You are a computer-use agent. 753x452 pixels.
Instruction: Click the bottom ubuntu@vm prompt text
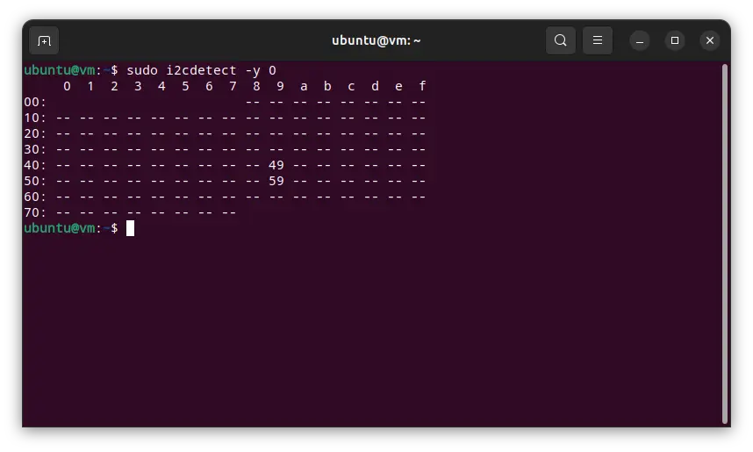60,228
